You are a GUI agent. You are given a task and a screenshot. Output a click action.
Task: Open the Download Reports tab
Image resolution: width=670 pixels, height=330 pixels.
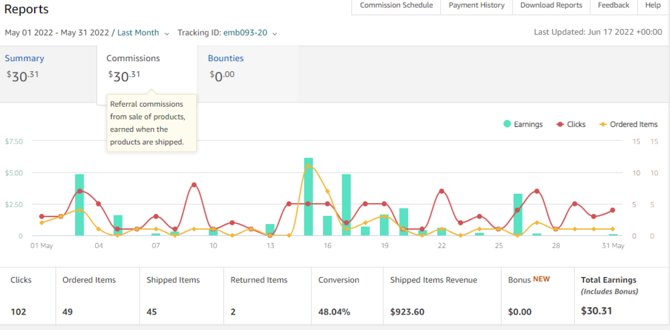(551, 5)
